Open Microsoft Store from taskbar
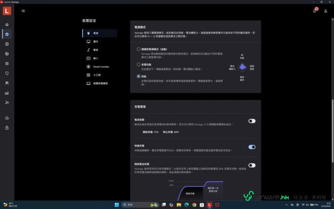The height and width of the screenshot is (209, 334). (x=202, y=205)
